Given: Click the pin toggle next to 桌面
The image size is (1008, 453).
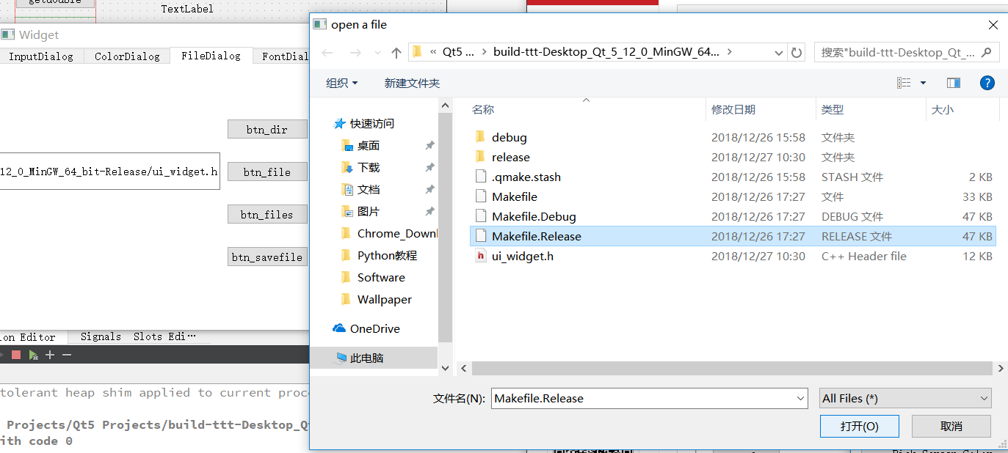Looking at the screenshot, I should tap(429, 145).
